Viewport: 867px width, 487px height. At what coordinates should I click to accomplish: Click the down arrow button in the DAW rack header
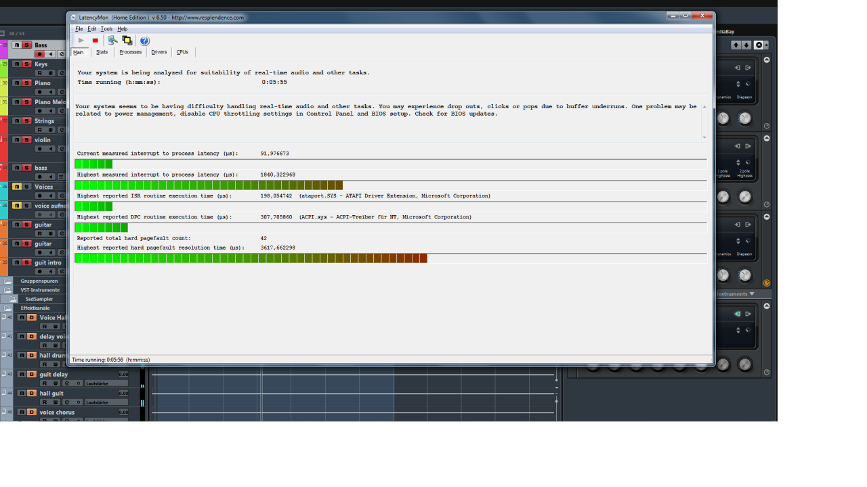[x=746, y=45]
